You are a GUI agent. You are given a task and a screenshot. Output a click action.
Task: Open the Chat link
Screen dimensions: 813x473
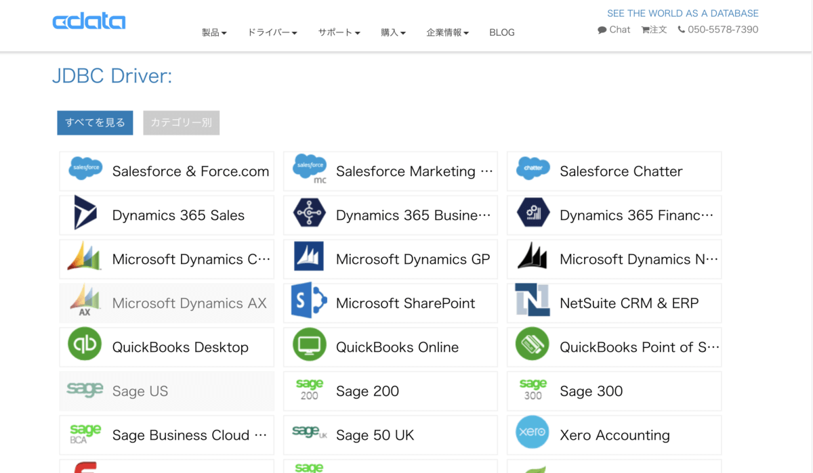(614, 30)
